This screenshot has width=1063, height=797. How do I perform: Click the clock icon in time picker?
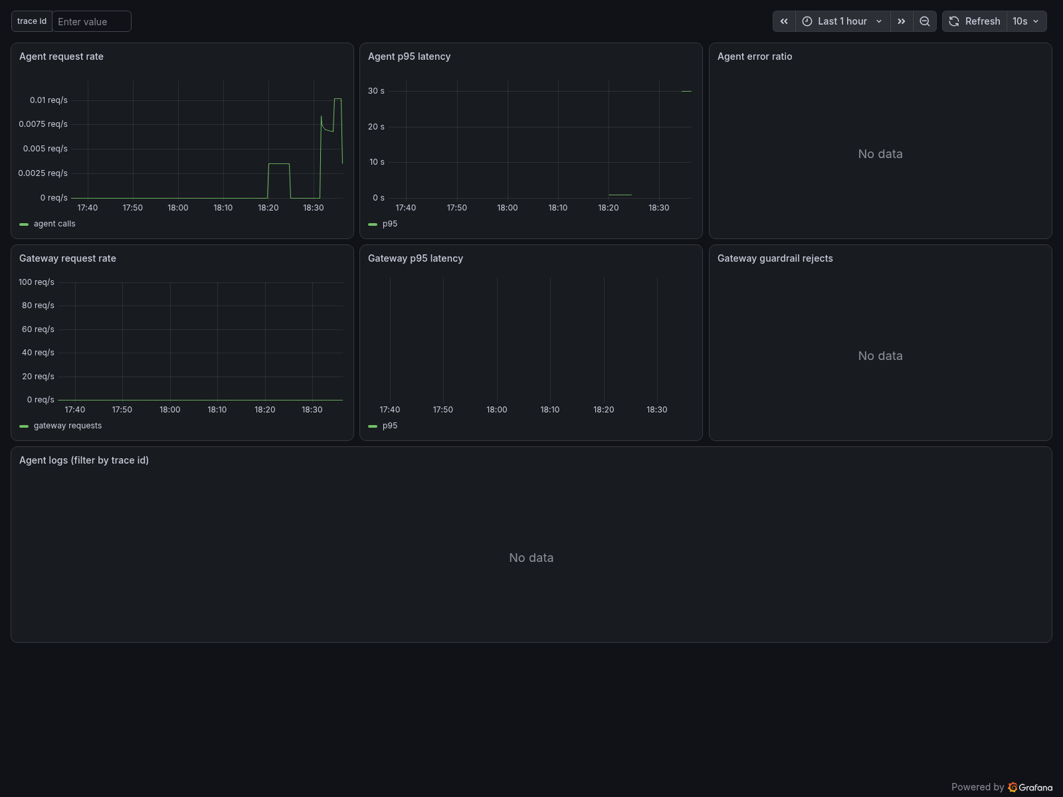[807, 21]
